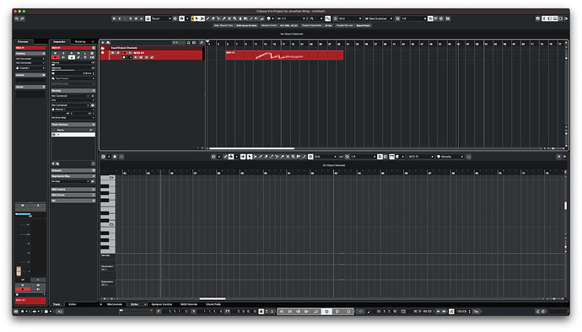Click Max. Record Time status button
The height and width of the screenshot is (332, 582).
point(235,25)
